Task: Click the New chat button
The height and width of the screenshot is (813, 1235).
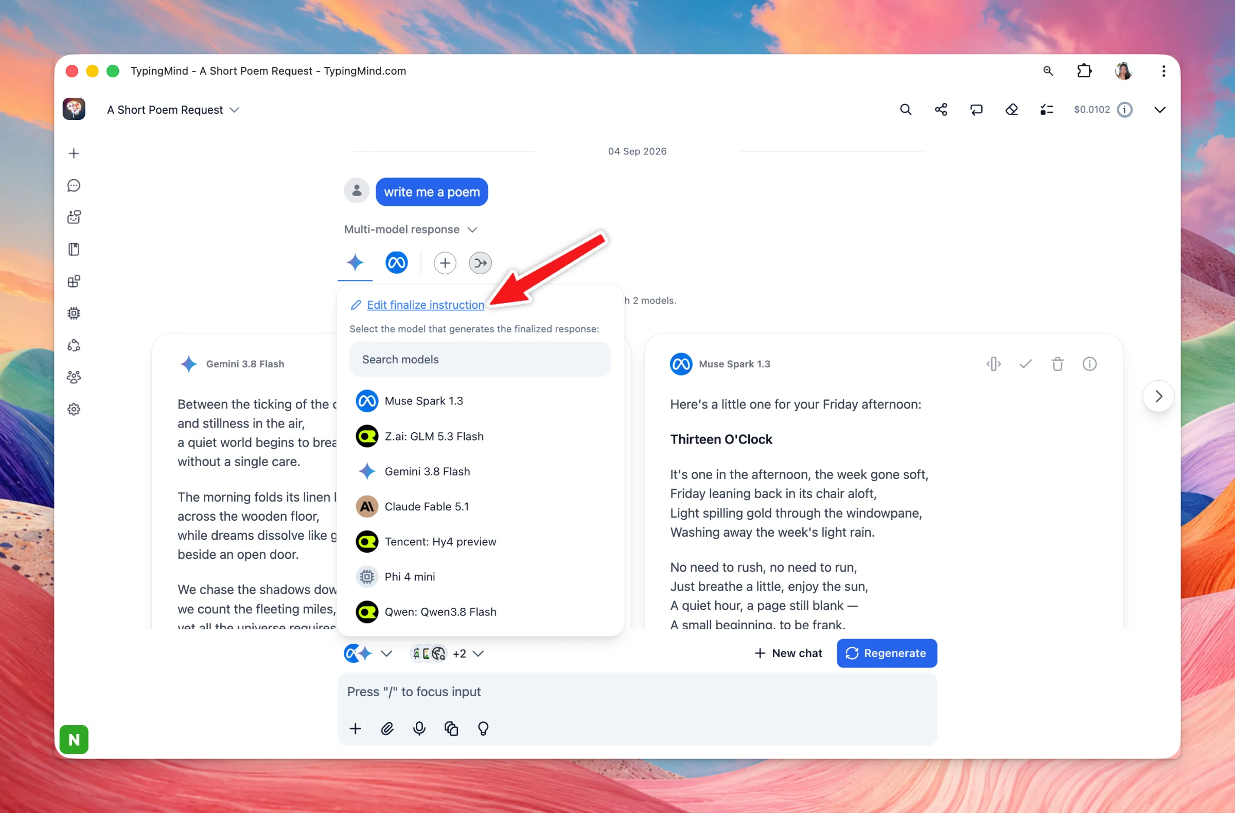Action: coord(788,653)
